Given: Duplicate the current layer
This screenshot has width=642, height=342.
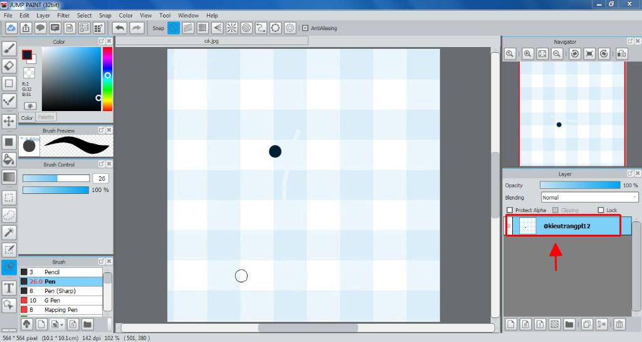Looking at the screenshot, I should [x=587, y=324].
